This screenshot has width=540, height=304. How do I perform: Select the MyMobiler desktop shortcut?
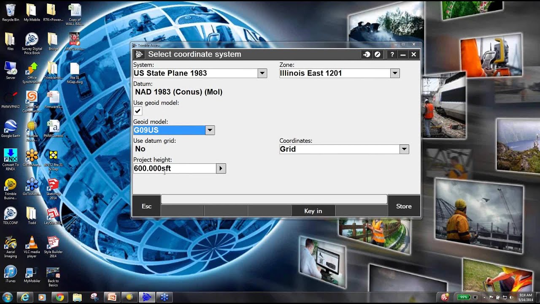click(x=32, y=274)
